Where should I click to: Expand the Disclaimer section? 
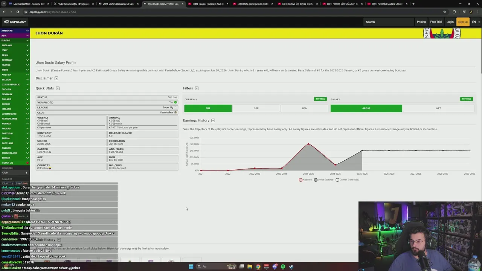click(56, 78)
